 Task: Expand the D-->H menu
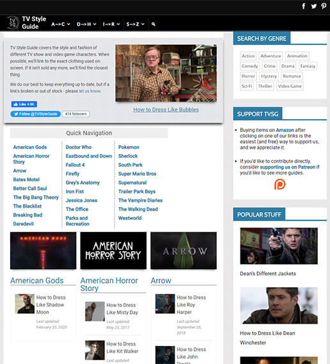click(x=86, y=24)
